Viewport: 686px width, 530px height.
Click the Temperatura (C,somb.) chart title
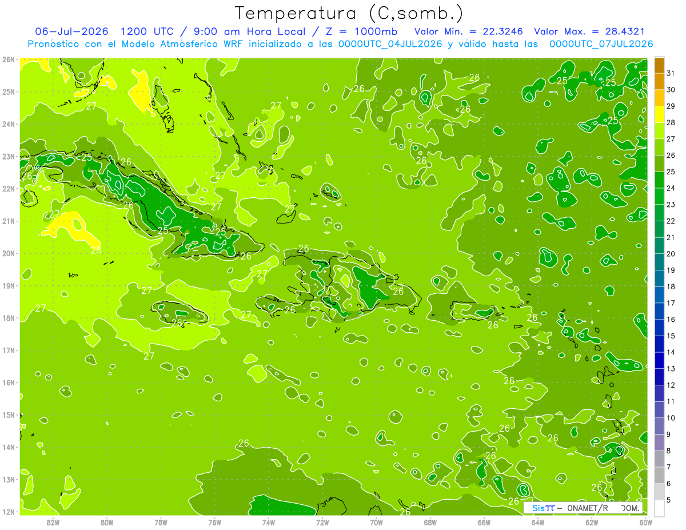point(349,13)
